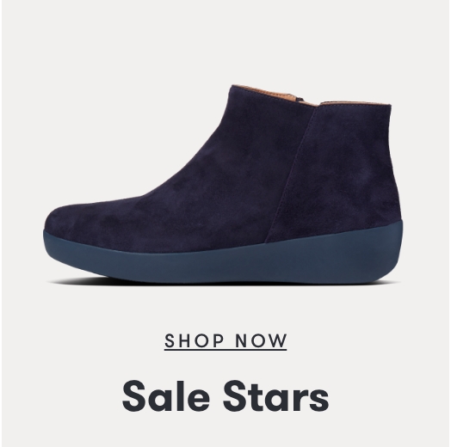Click the side seam on the boot
The image size is (451, 447).
pos(291,174)
